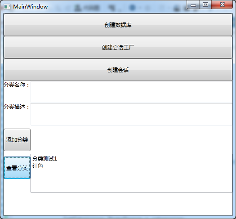The height and width of the screenshot is (219, 236).
Task: Focus the 分类描述 input field
Action: pos(131,114)
